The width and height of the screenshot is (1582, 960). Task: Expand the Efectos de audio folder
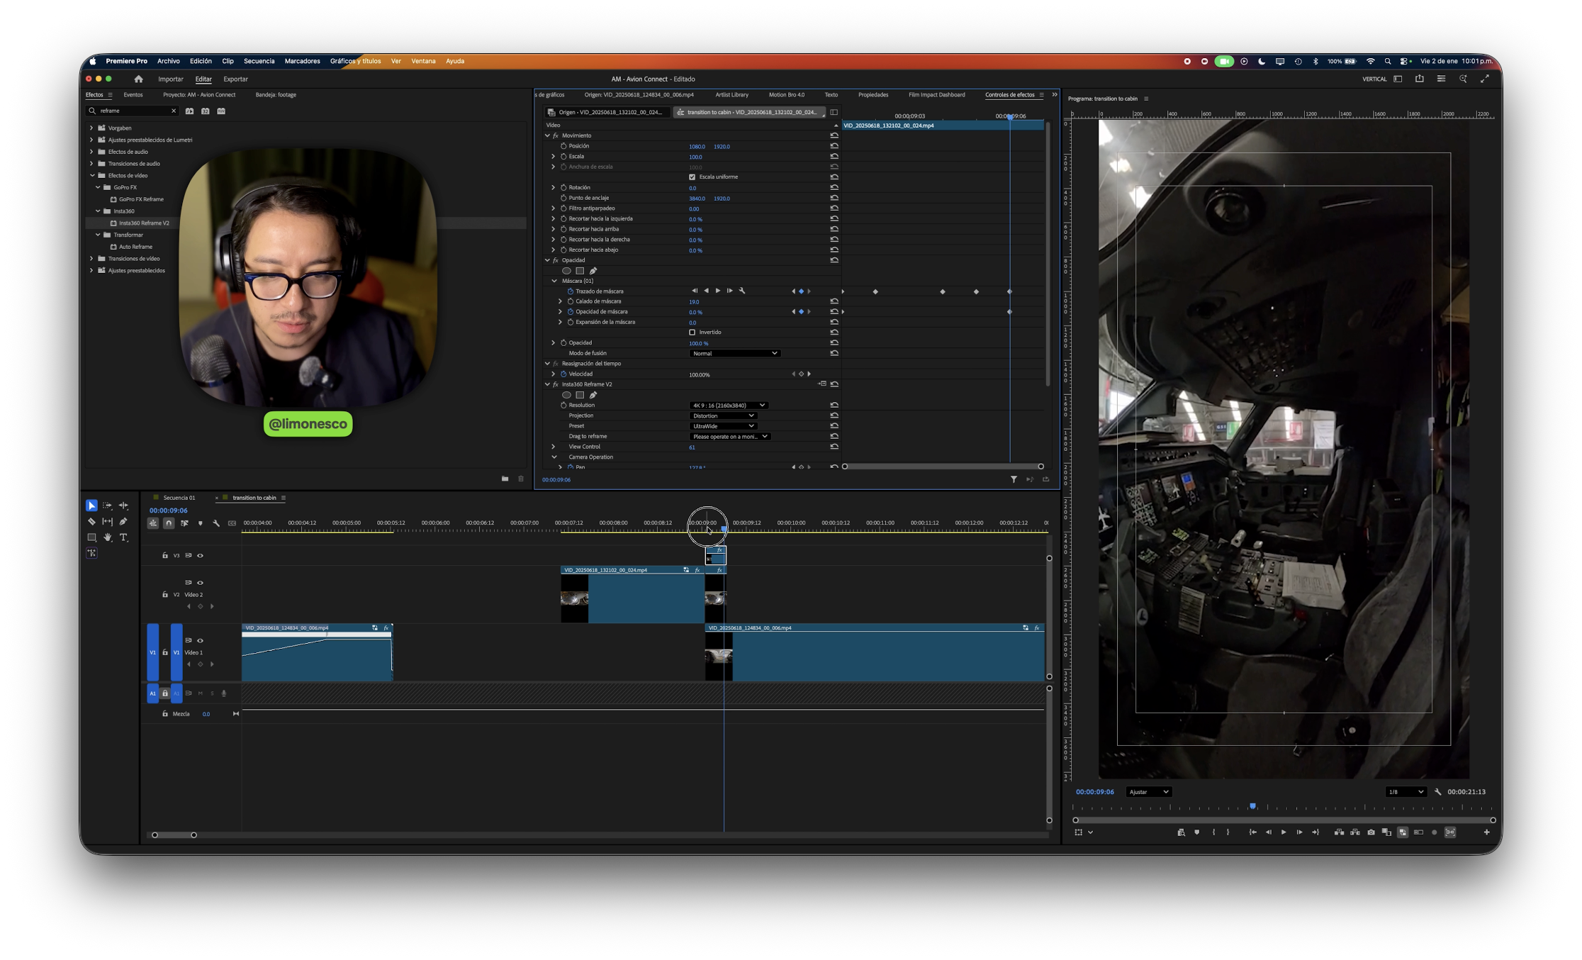coord(91,152)
